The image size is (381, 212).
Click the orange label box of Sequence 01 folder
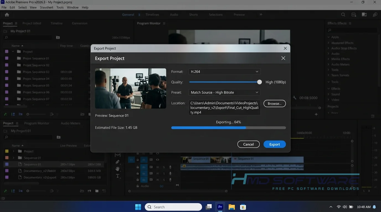pos(7,158)
